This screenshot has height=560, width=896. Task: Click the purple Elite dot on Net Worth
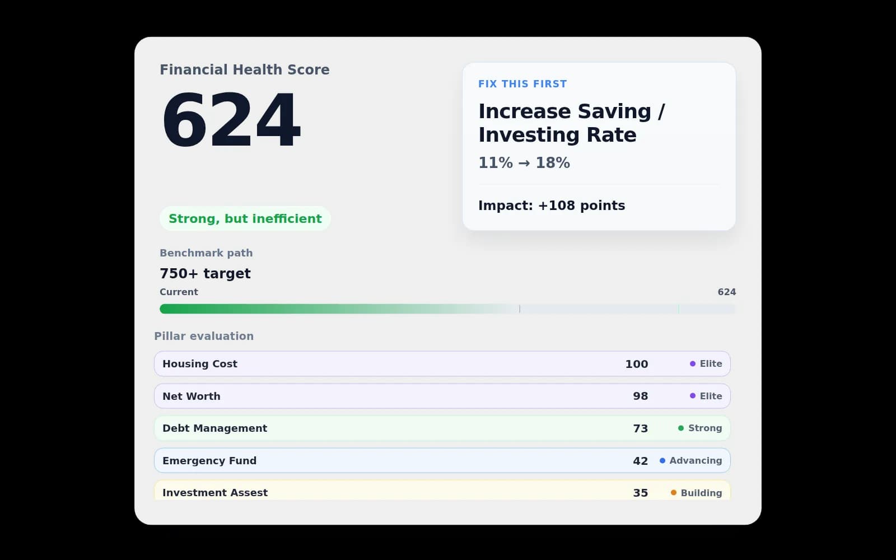[x=693, y=396]
